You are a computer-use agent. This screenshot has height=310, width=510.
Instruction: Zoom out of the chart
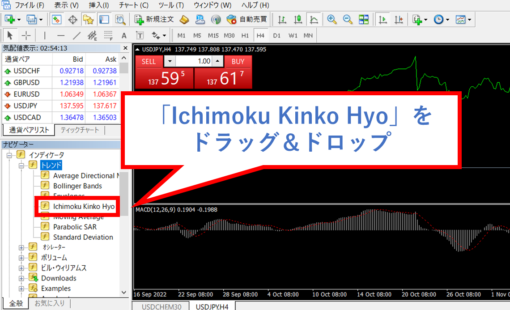click(x=347, y=20)
